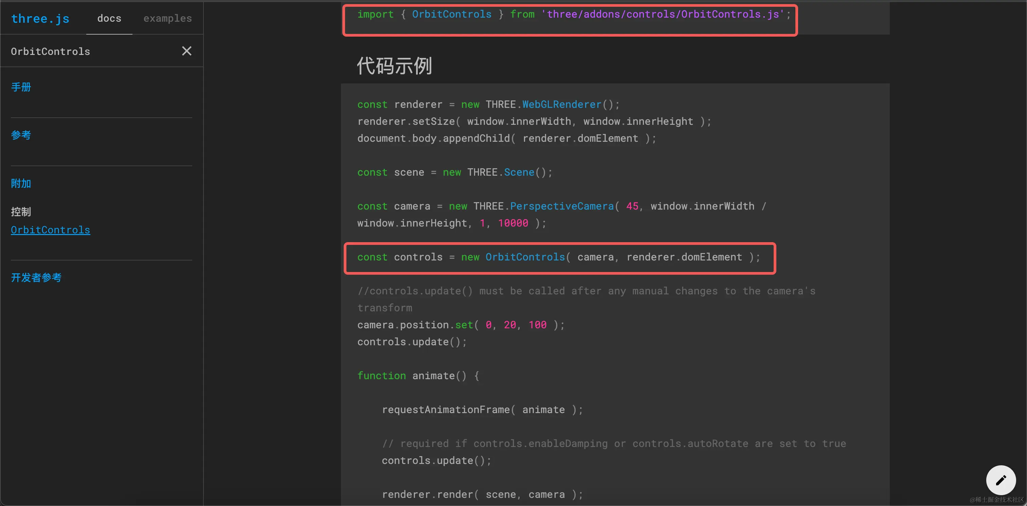Open the Scene class link in code

(x=519, y=172)
